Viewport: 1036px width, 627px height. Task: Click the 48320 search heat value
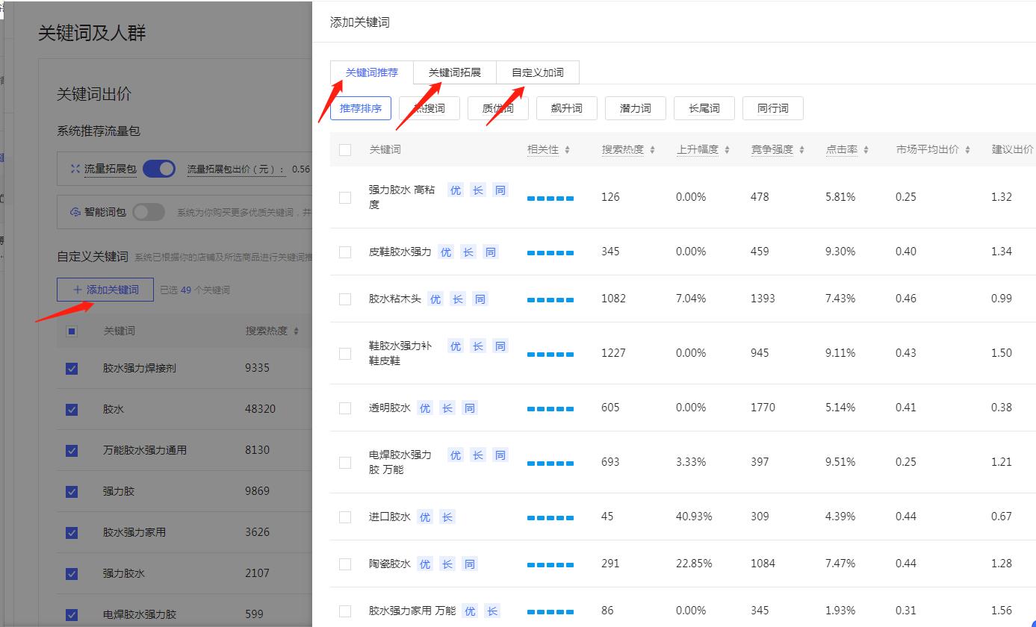(260, 409)
